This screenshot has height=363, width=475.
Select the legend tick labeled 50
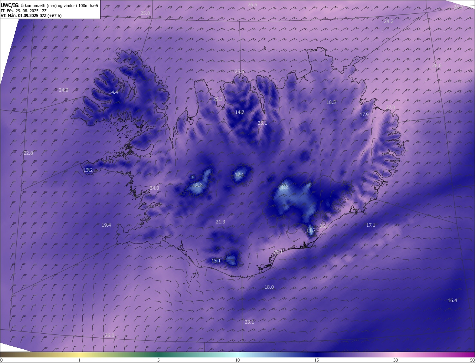tap(472, 360)
